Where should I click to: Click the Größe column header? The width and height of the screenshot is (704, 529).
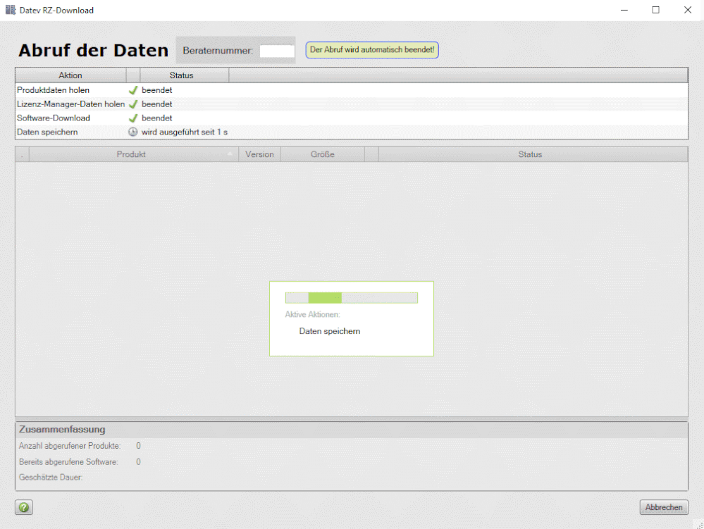[x=322, y=154]
